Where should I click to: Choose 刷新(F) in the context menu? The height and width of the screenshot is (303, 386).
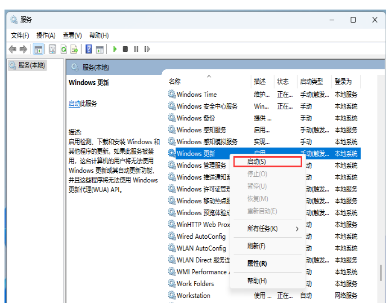coord(268,246)
